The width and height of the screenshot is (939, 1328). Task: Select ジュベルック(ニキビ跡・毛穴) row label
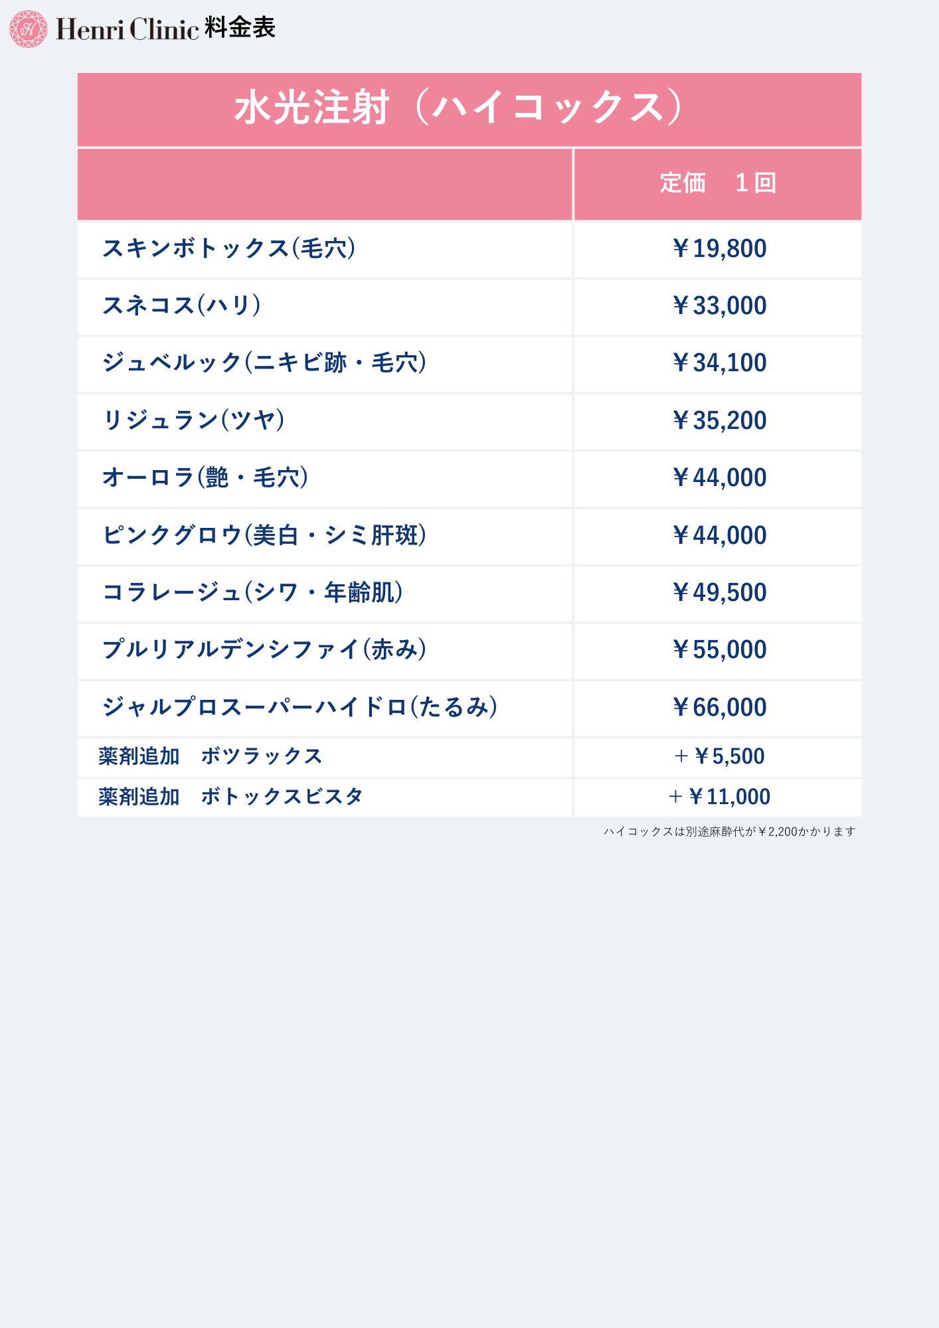pos(264,363)
